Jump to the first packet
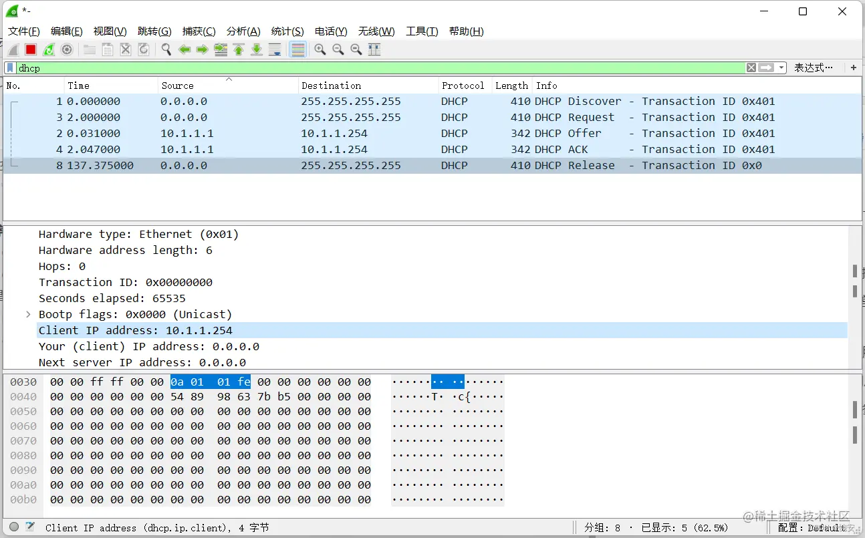The height and width of the screenshot is (538, 865). tap(239, 49)
